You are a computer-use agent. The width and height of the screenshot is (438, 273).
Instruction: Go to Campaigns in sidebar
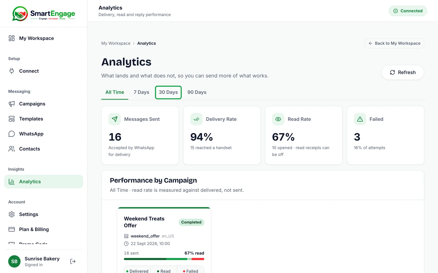44,104
